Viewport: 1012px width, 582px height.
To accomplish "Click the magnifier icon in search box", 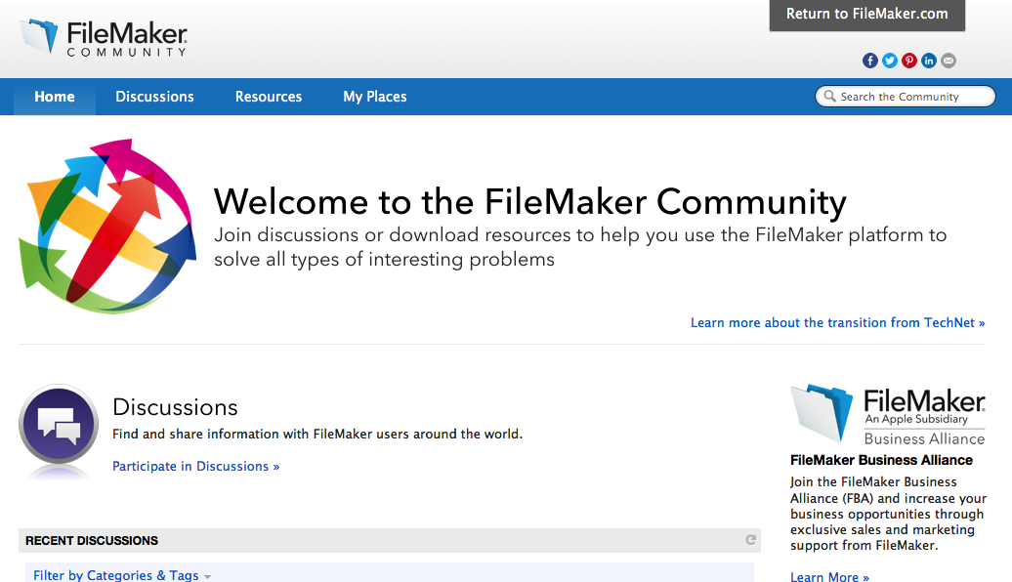I will pos(829,96).
